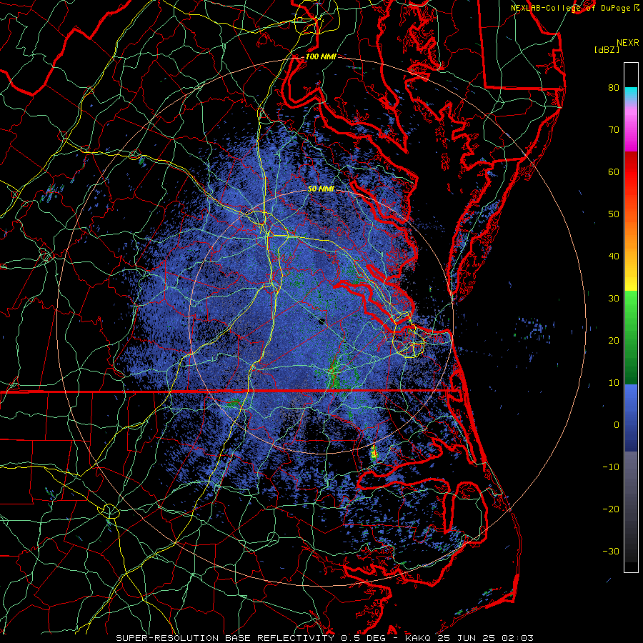Click the KAKQ 25 JUN 25 02:03 timestamp

[x=469, y=638]
